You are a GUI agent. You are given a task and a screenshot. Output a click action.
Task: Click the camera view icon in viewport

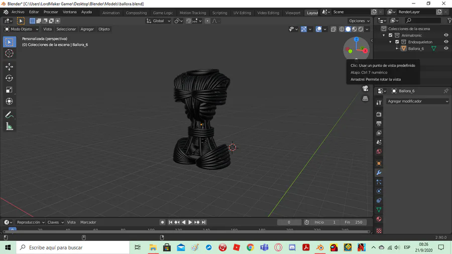[x=365, y=88]
